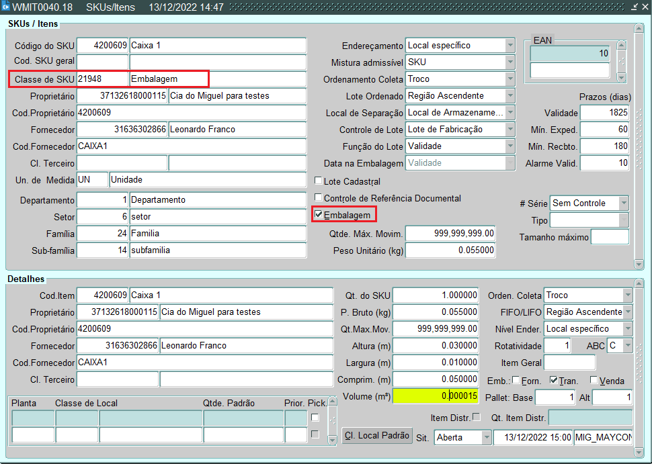Screen dimensions: 652x464
Task: Click the Planta table scroll-up arrow
Action: click(332, 402)
